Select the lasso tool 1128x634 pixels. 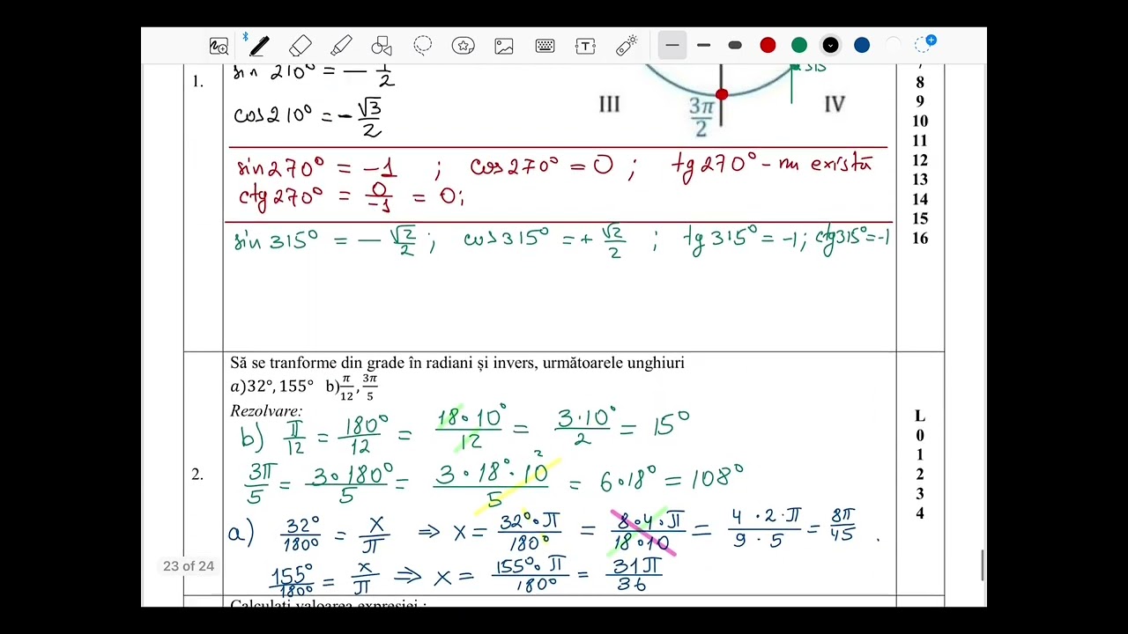423,46
